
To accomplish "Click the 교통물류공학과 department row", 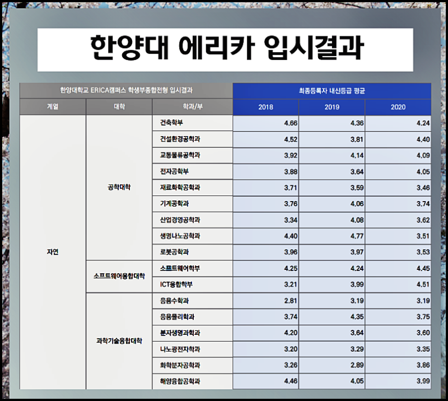I will point(193,155).
